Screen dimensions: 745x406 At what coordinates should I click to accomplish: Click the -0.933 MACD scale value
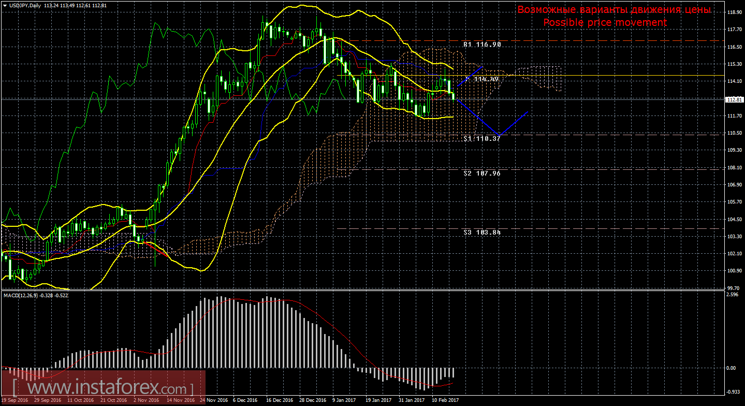click(x=733, y=392)
